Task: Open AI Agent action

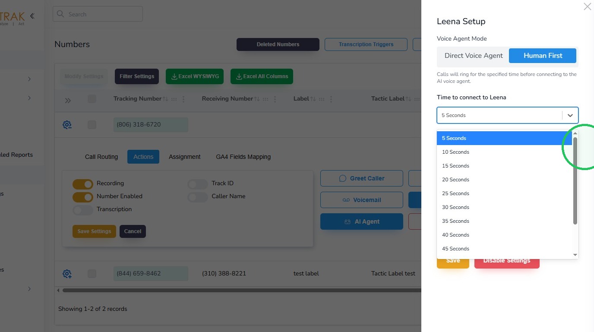Action: coord(362,221)
